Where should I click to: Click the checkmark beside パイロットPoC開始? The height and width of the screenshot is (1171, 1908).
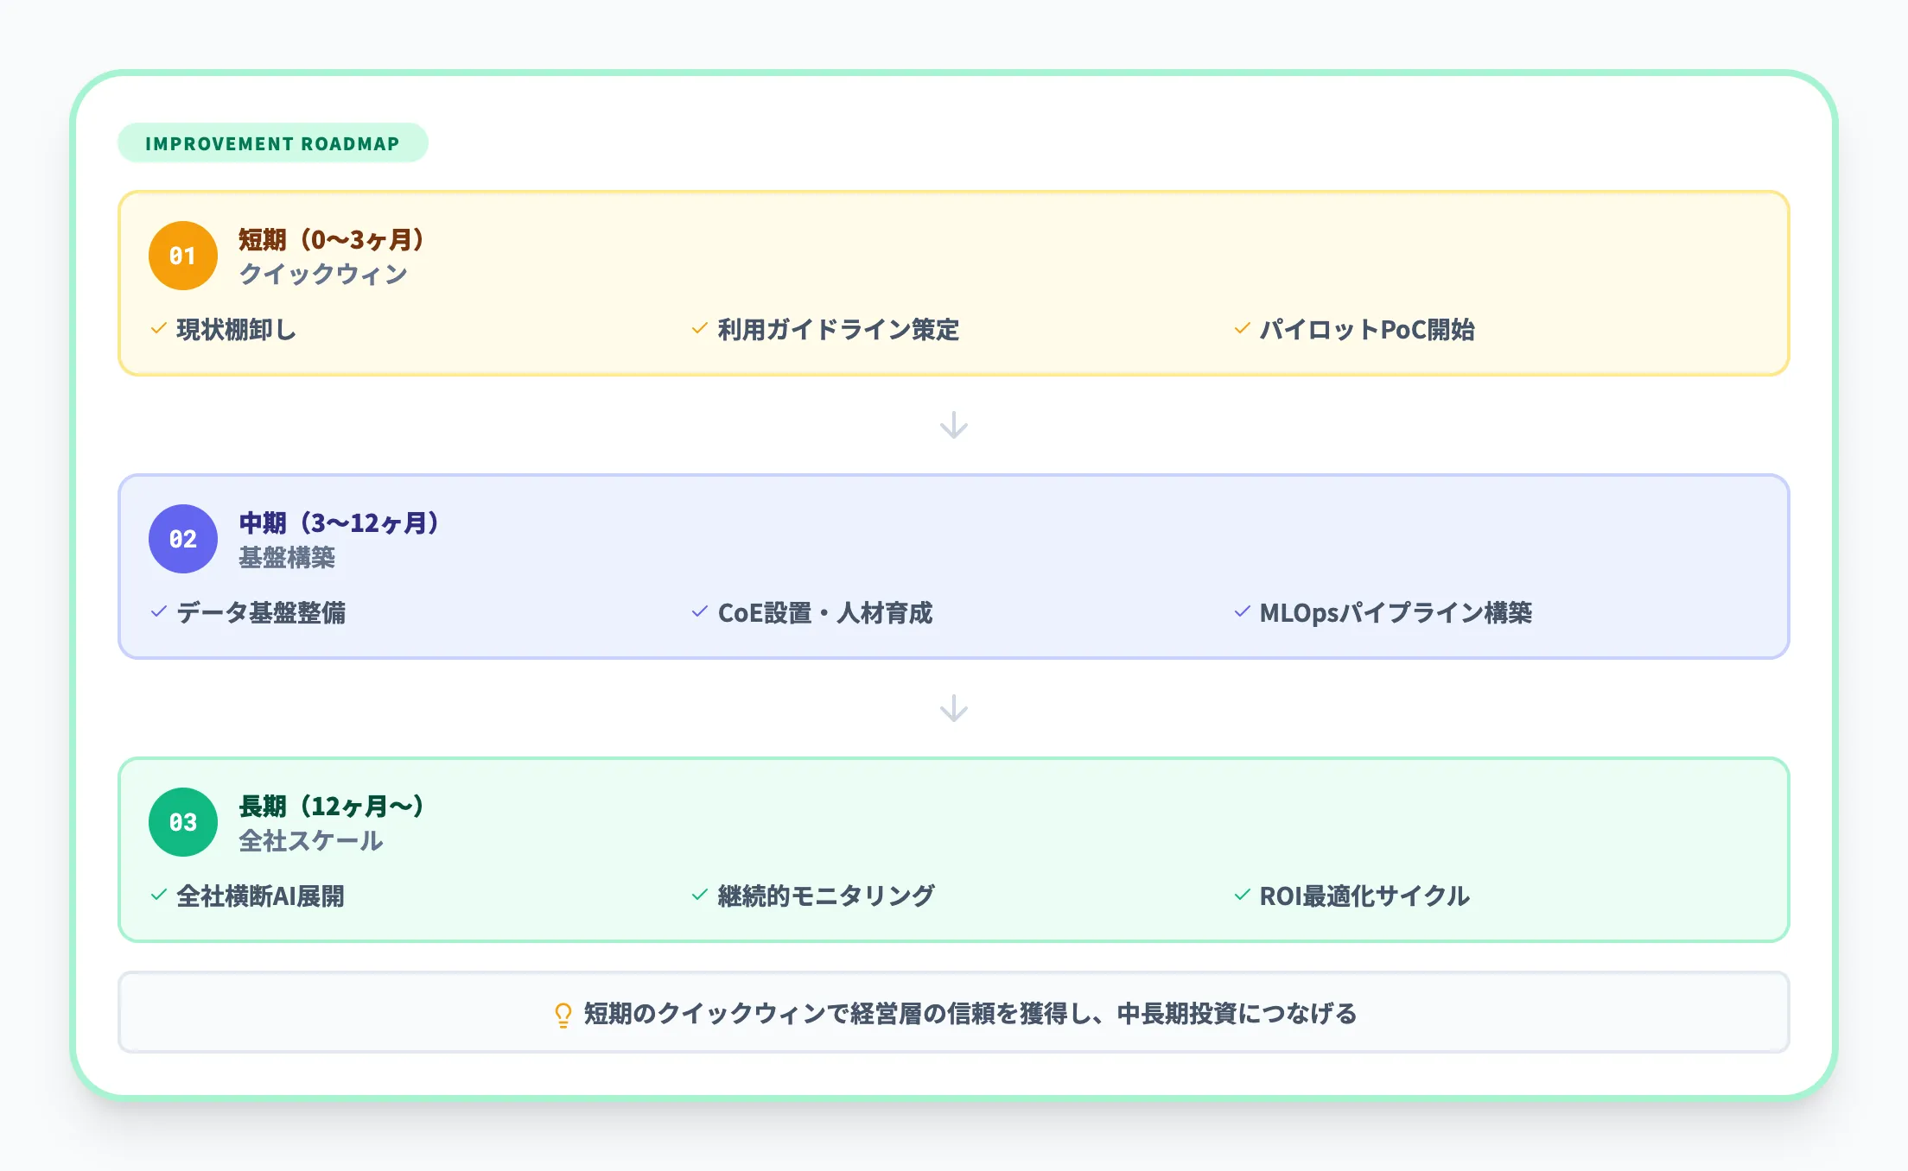1243,329
